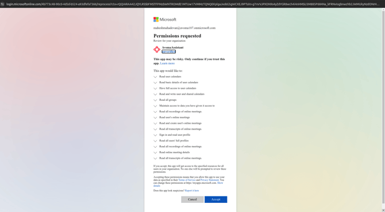Open site information icon in address bar
The image size is (385, 212).
click(2, 4)
